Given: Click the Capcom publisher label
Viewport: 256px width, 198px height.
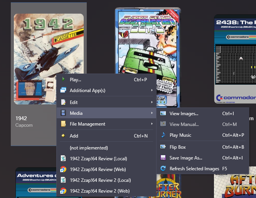Looking at the screenshot, I should (24, 125).
